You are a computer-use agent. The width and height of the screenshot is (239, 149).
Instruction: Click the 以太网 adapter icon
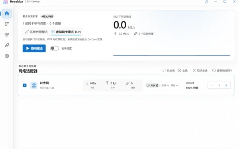(34, 85)
